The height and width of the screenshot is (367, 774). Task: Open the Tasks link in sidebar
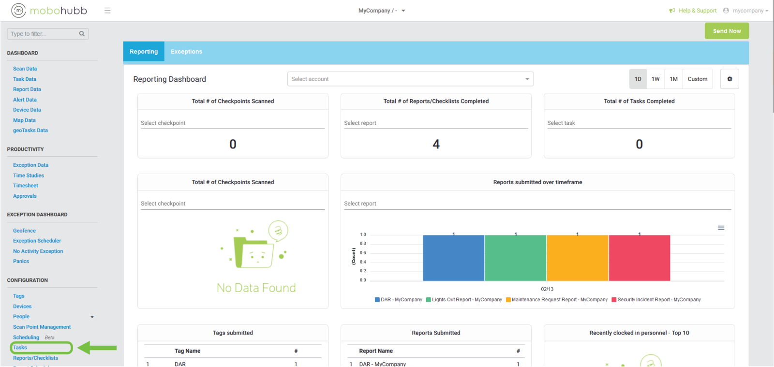coord(20,348)
